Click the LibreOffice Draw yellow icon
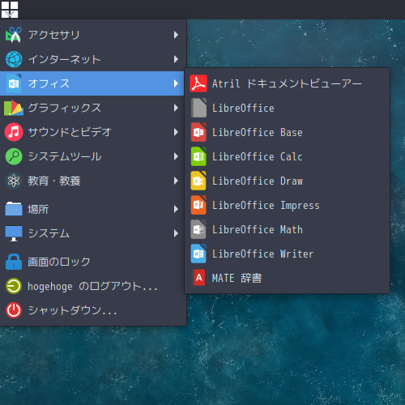 click(198, 181)
